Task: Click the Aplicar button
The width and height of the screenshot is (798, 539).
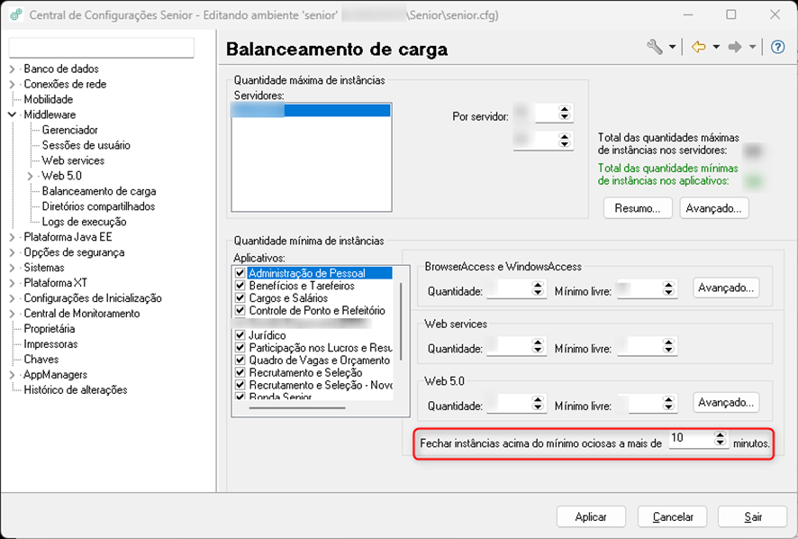Action: coord(591,516)
